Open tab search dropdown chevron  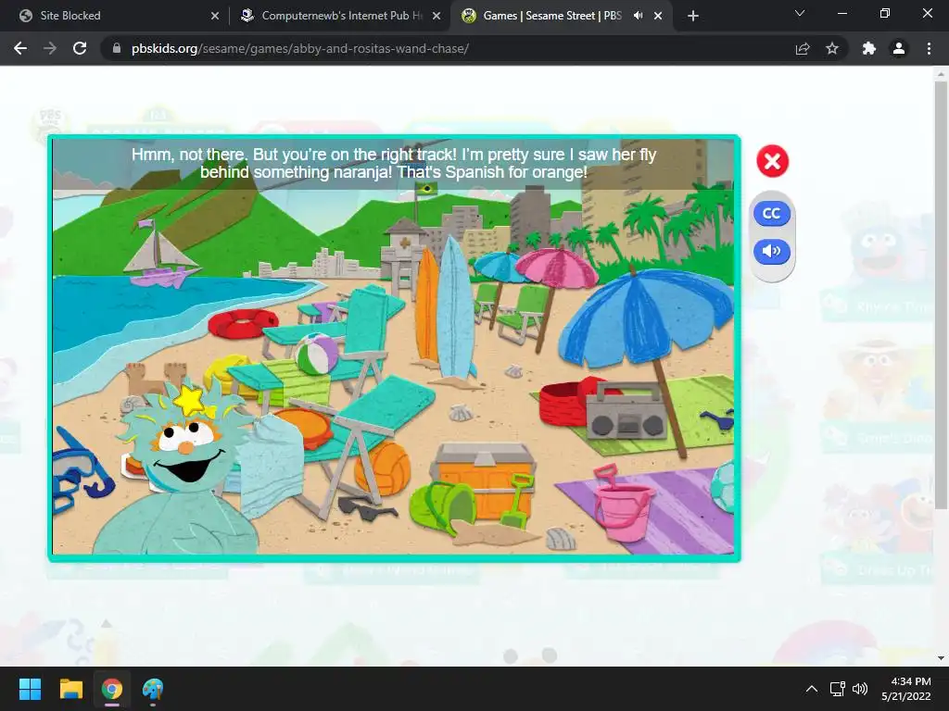pyautogui.click(x=800, y=13)
